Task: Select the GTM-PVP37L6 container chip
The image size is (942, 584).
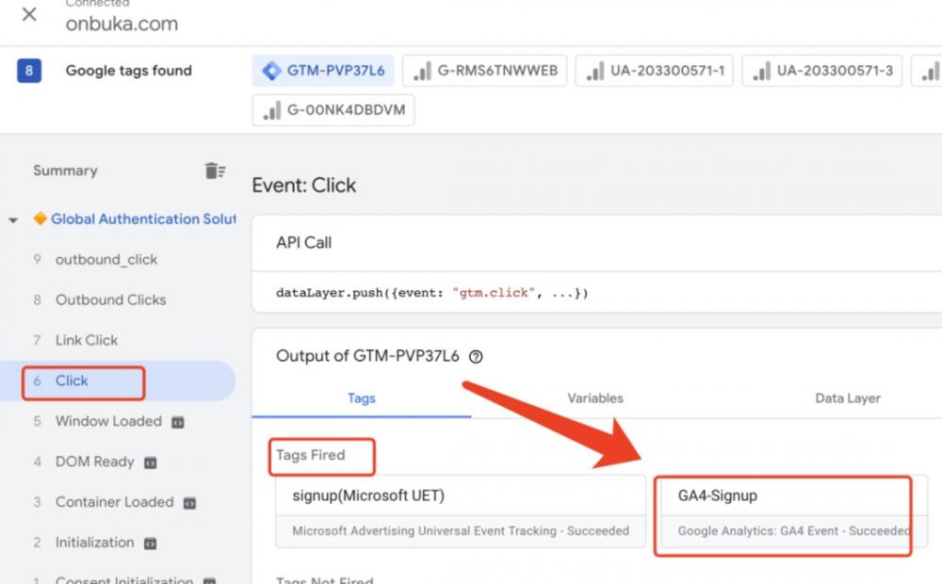Action: coord(323,71)
